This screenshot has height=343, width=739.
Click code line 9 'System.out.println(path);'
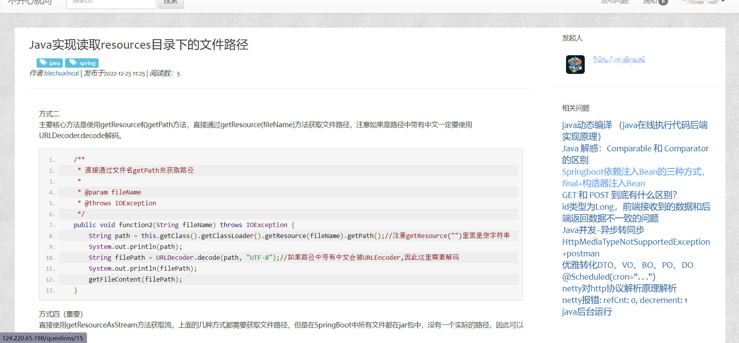pos(135,247)
